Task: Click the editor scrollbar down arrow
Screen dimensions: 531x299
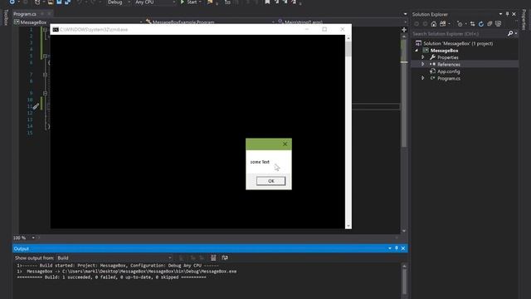Action: (x=404, y=231)
